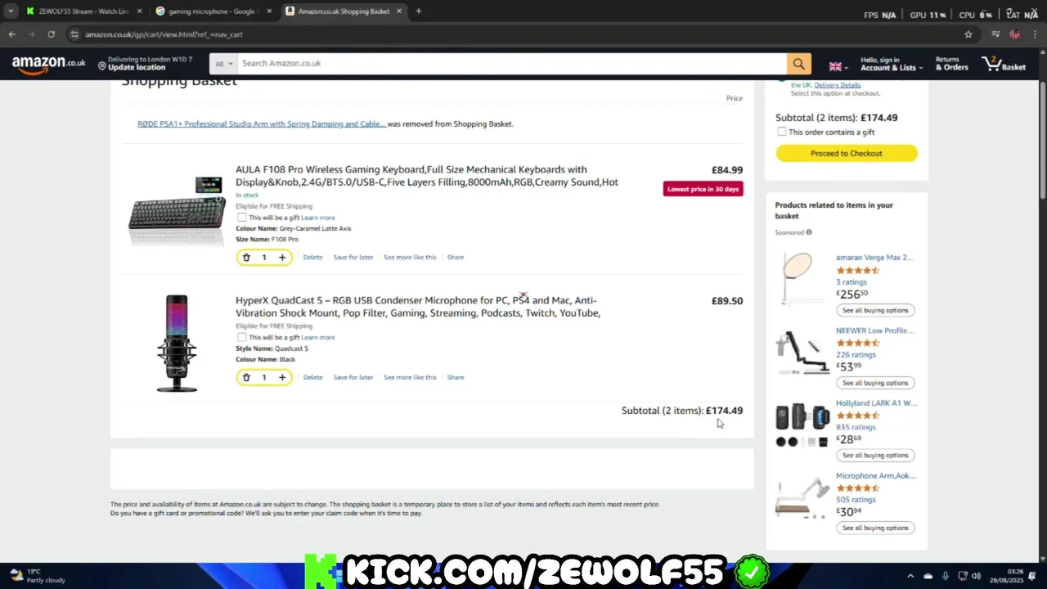Image resolution: width=1047 pixels, height=589 pixels.
Task: Open the HyperX QuadCast S title link
Action: pos(418,307)
